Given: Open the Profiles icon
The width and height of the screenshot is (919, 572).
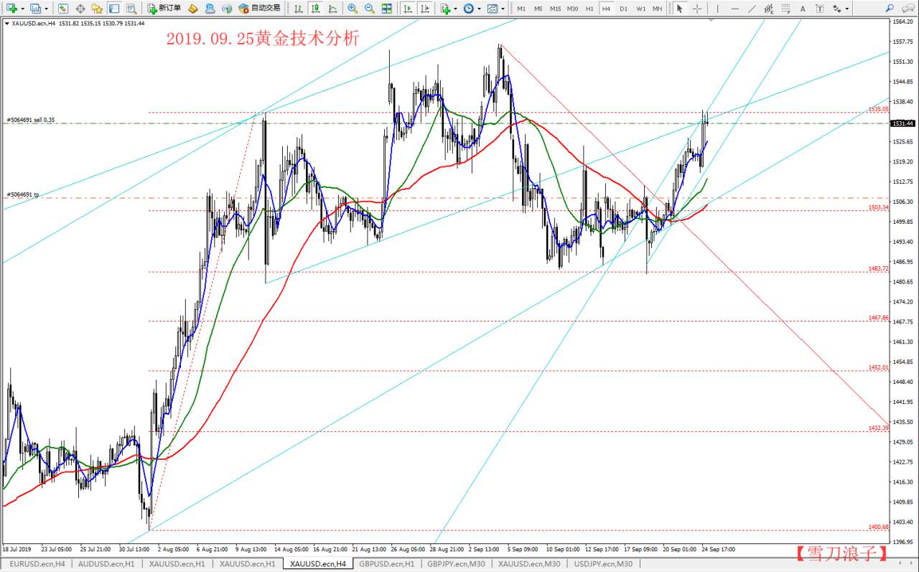Looking at the screenshot, I should click(36, 9).
